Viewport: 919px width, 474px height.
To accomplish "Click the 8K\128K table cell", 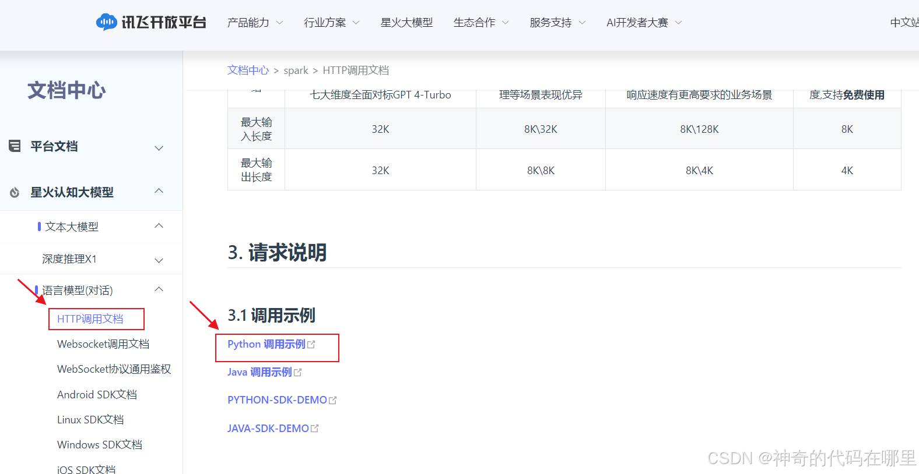I will pos(699,129).
